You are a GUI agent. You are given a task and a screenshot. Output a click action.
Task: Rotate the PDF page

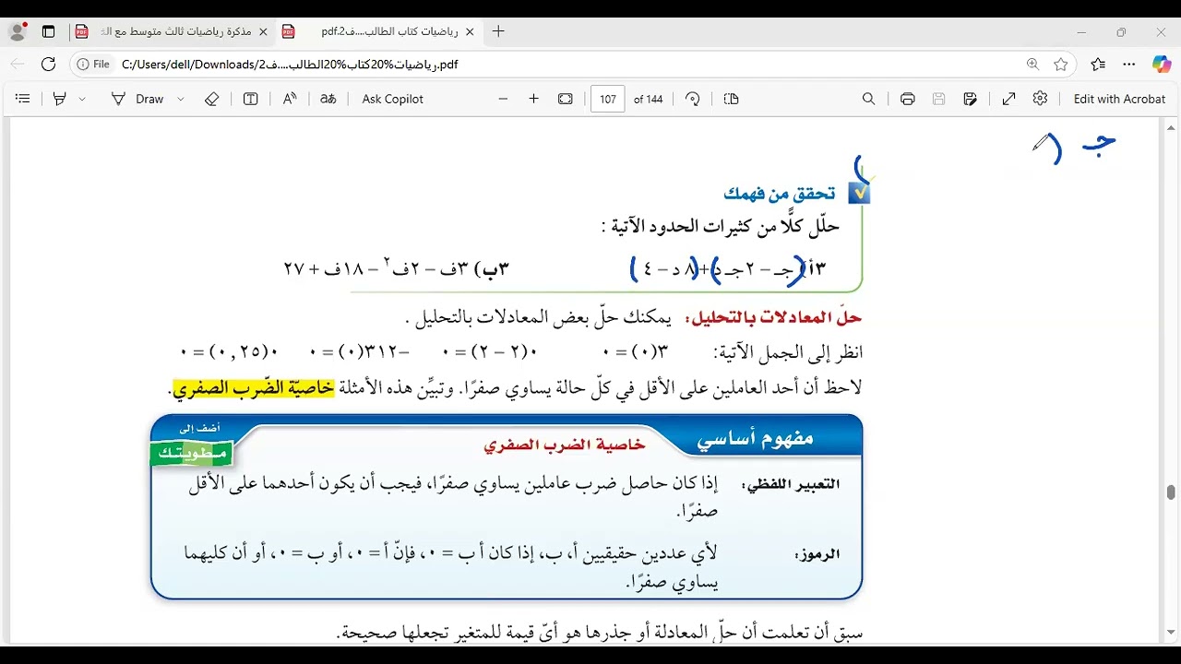click(693, 99)
